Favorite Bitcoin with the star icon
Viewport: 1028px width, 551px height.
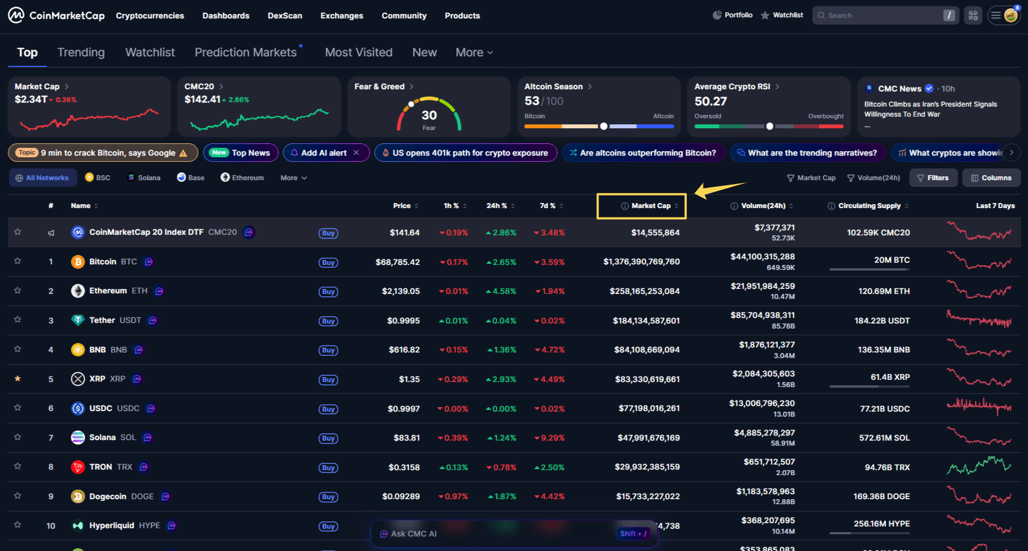click(17, 262)
